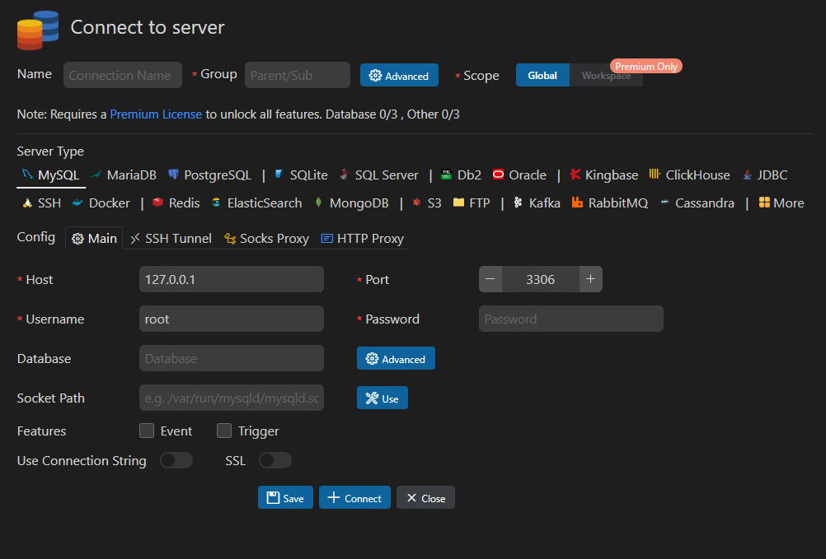This screenshot has width=826, height=559.
Task: Click Advanced button beside Database field
Action: click(396, 359)
